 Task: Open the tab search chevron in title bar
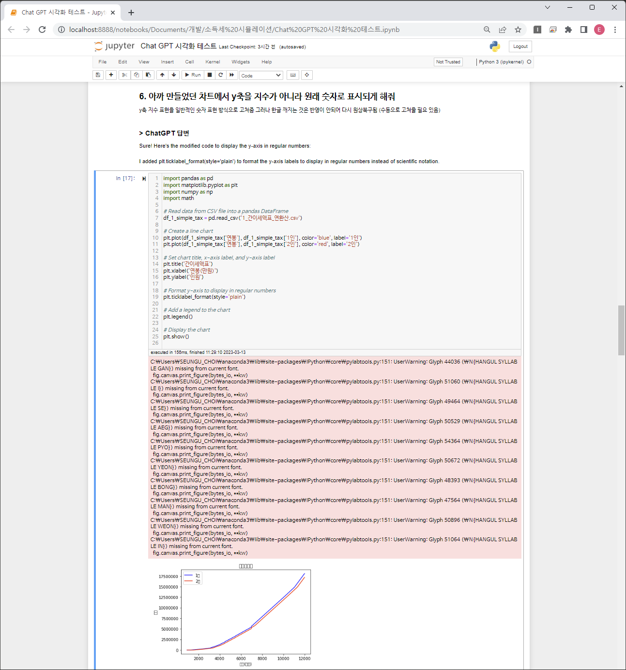coord(548,7)
